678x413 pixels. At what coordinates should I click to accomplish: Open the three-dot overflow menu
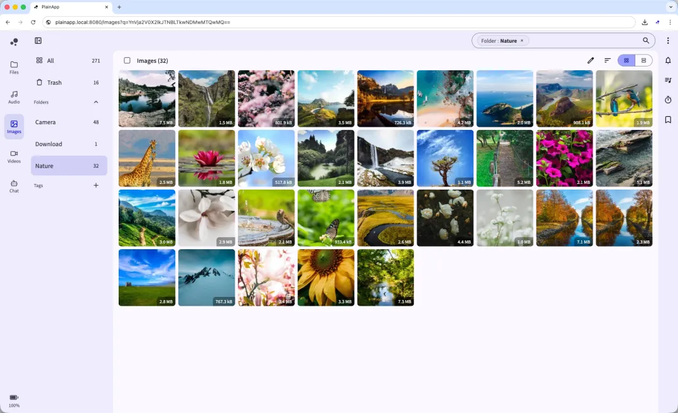pos(667,40)
